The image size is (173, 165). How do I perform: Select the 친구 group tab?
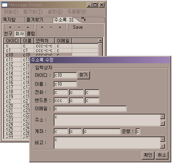(x=8, y=34)
